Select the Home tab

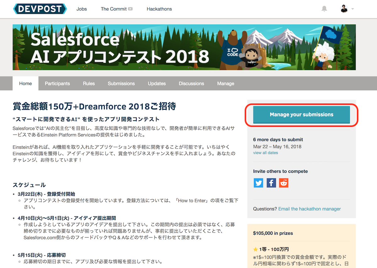point(25,83)
